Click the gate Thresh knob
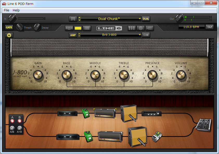The image size is (219, 154). [x=20, y=27]
